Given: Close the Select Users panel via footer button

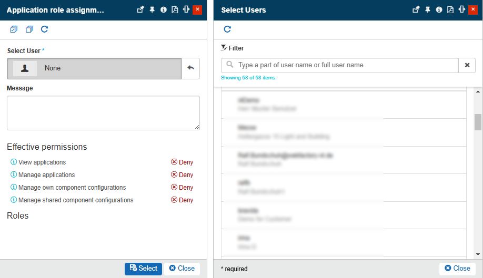Looking at the screenshot, I should point(457,268).
